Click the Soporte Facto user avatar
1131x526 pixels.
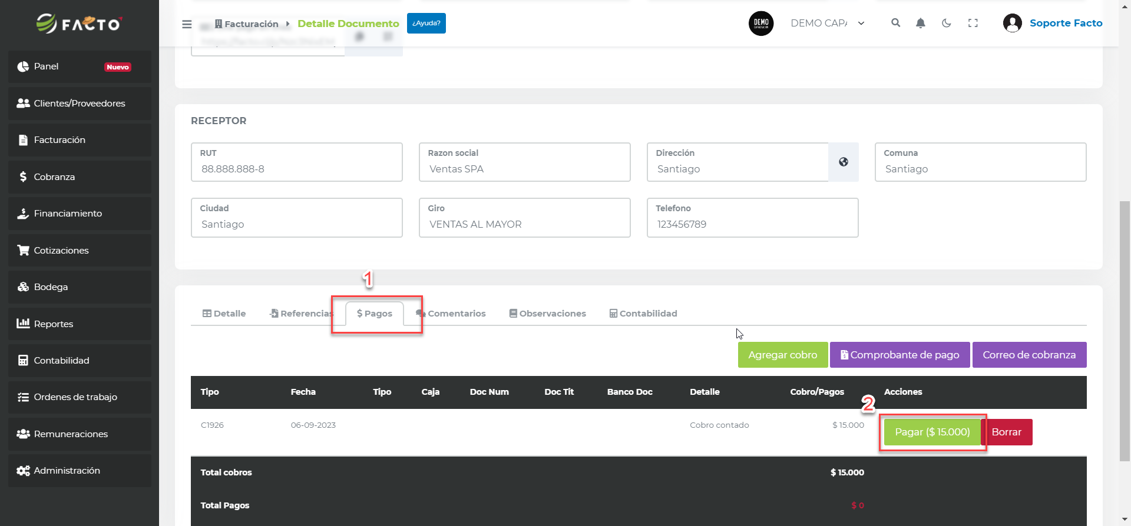pos(1012,23)
